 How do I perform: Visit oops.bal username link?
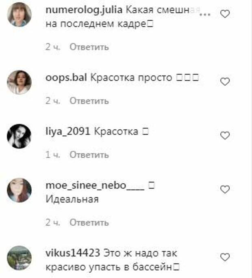(66, 78)
